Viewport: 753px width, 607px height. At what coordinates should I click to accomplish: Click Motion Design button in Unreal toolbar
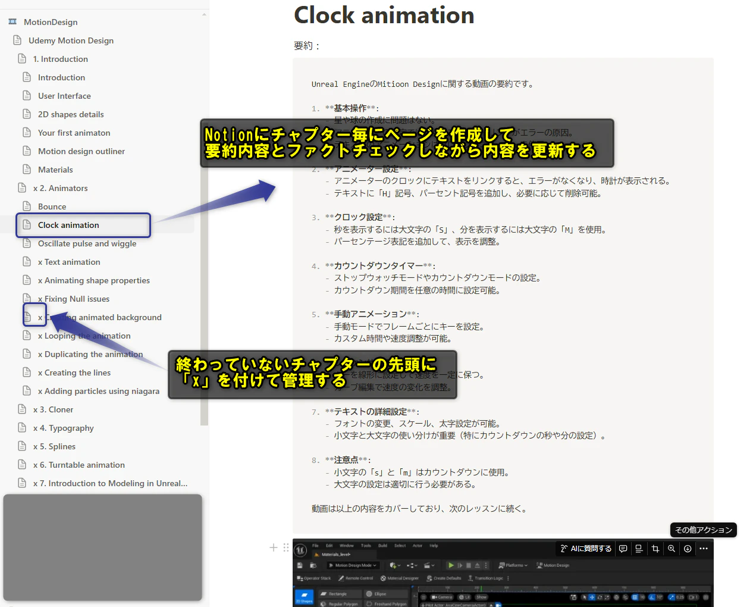click(x=553, y=565)
